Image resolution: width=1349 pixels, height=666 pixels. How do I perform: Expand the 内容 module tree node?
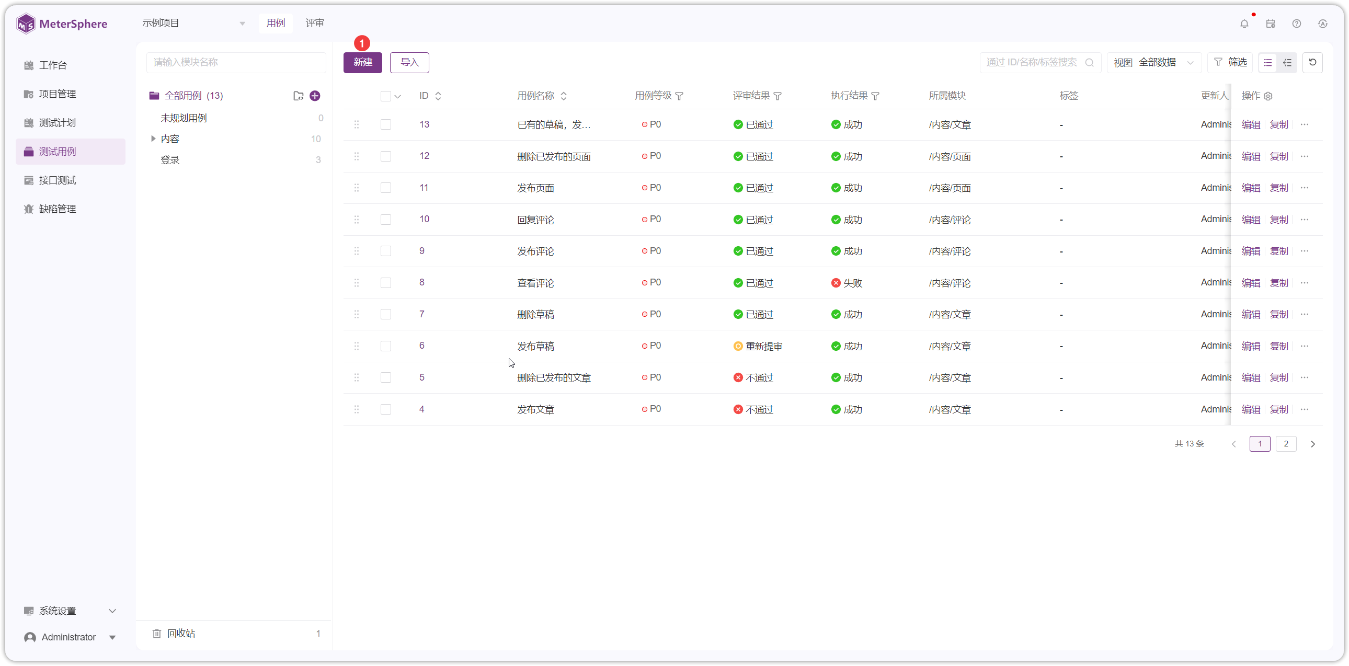click(x=153, y=139)
